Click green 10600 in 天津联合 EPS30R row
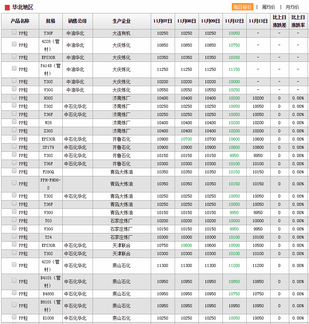Viewport: 309px width, 324px height. [186, 245]
